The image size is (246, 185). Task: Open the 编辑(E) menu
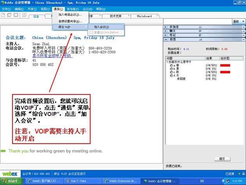click(x=19, y=9)
